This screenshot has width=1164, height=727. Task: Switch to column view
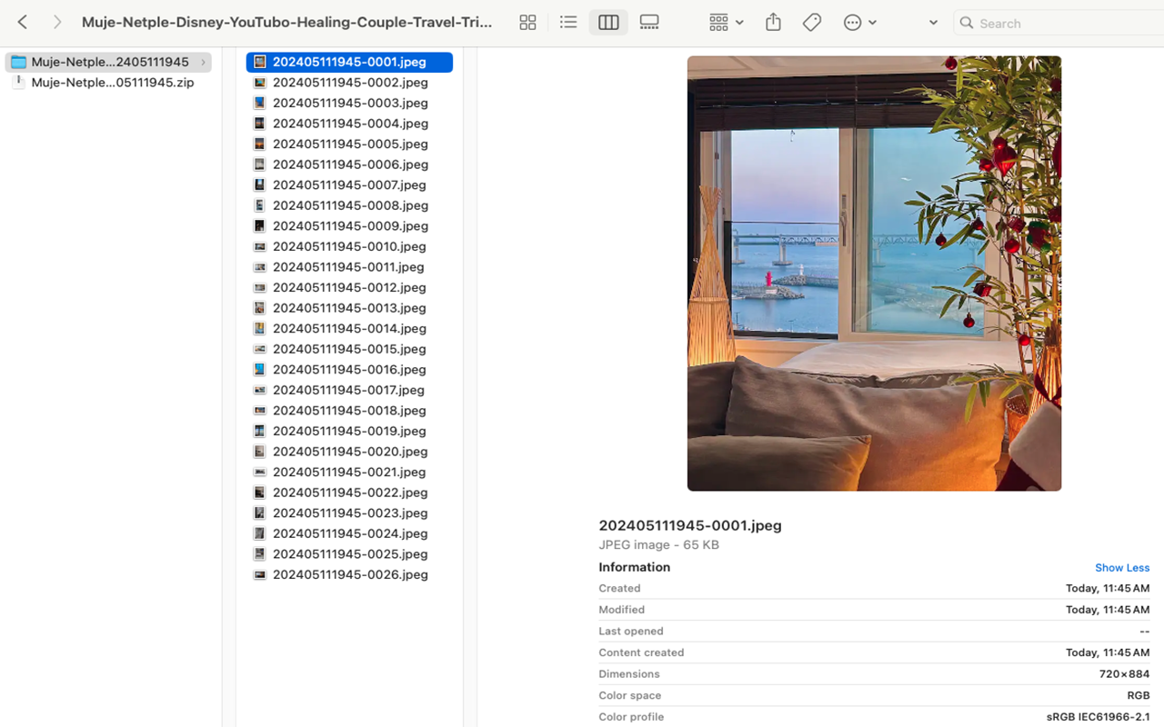click(608, 23)
